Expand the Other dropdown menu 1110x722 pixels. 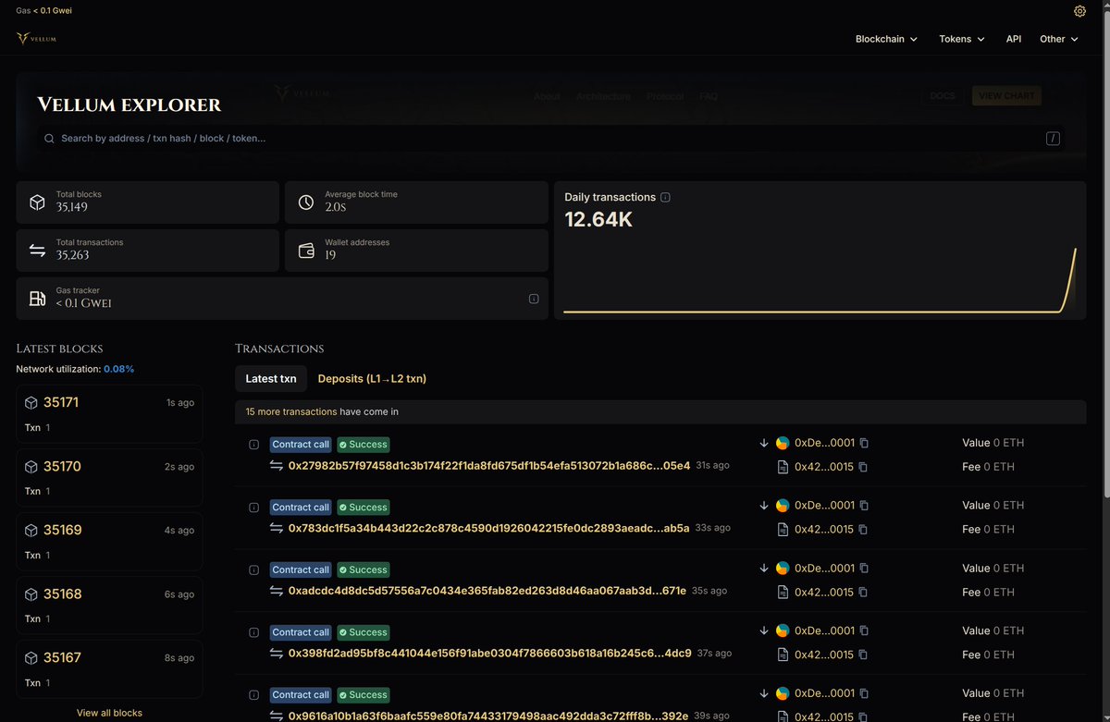point(1059,39)
